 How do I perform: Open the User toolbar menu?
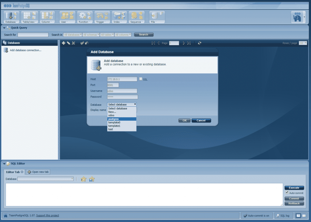point(67,17)
